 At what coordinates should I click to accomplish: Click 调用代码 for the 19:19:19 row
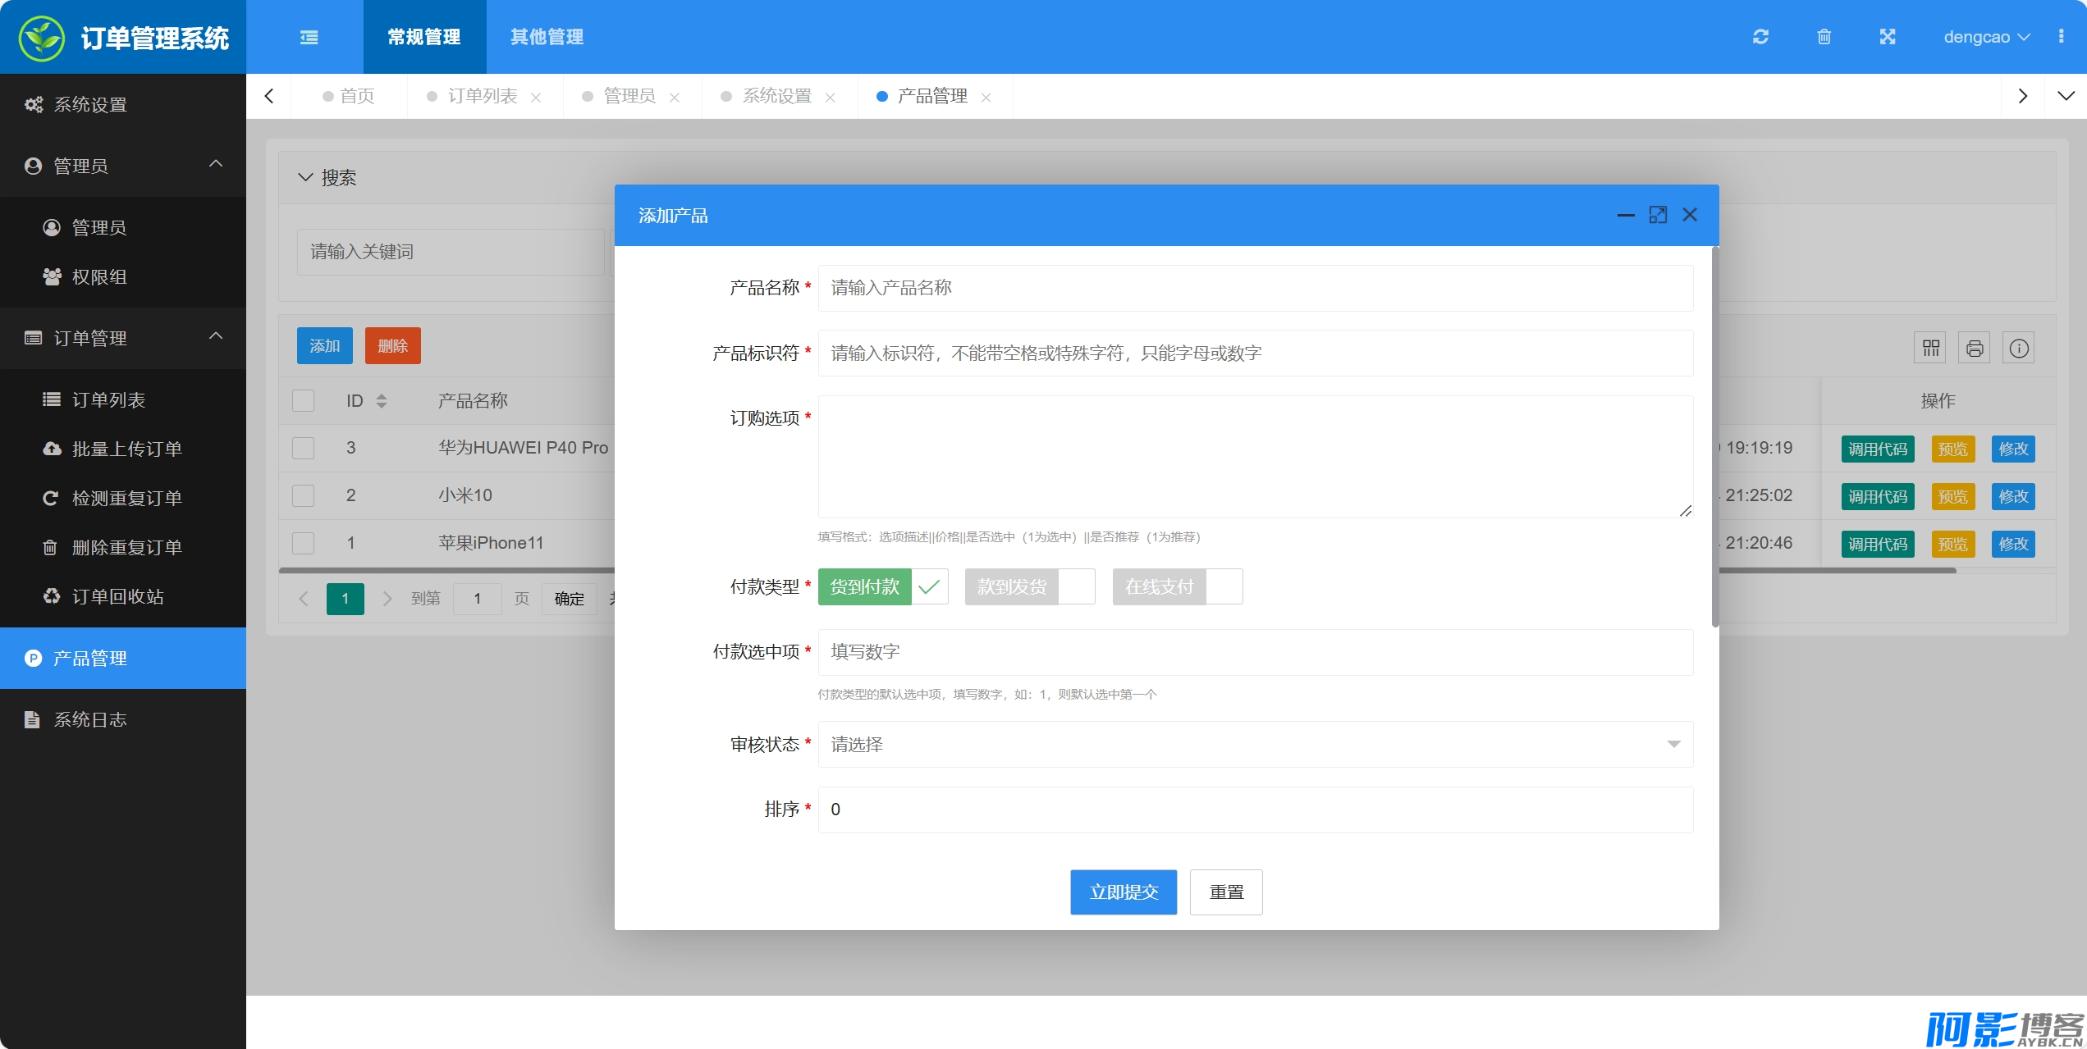coord(1878,449)
